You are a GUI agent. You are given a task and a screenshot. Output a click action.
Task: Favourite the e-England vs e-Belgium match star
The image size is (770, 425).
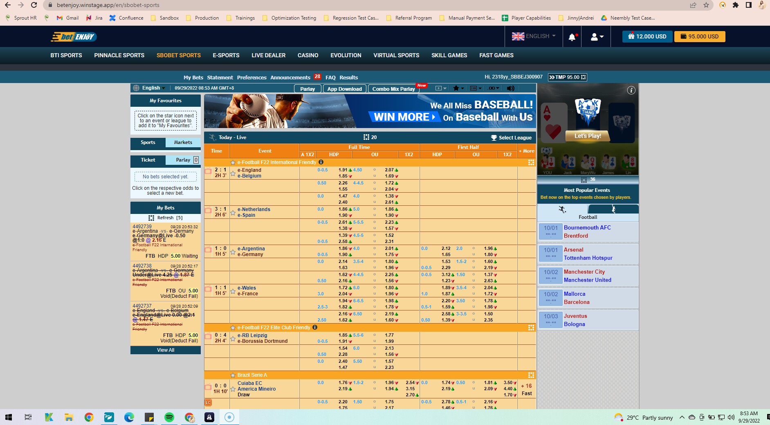click(233, 173)
